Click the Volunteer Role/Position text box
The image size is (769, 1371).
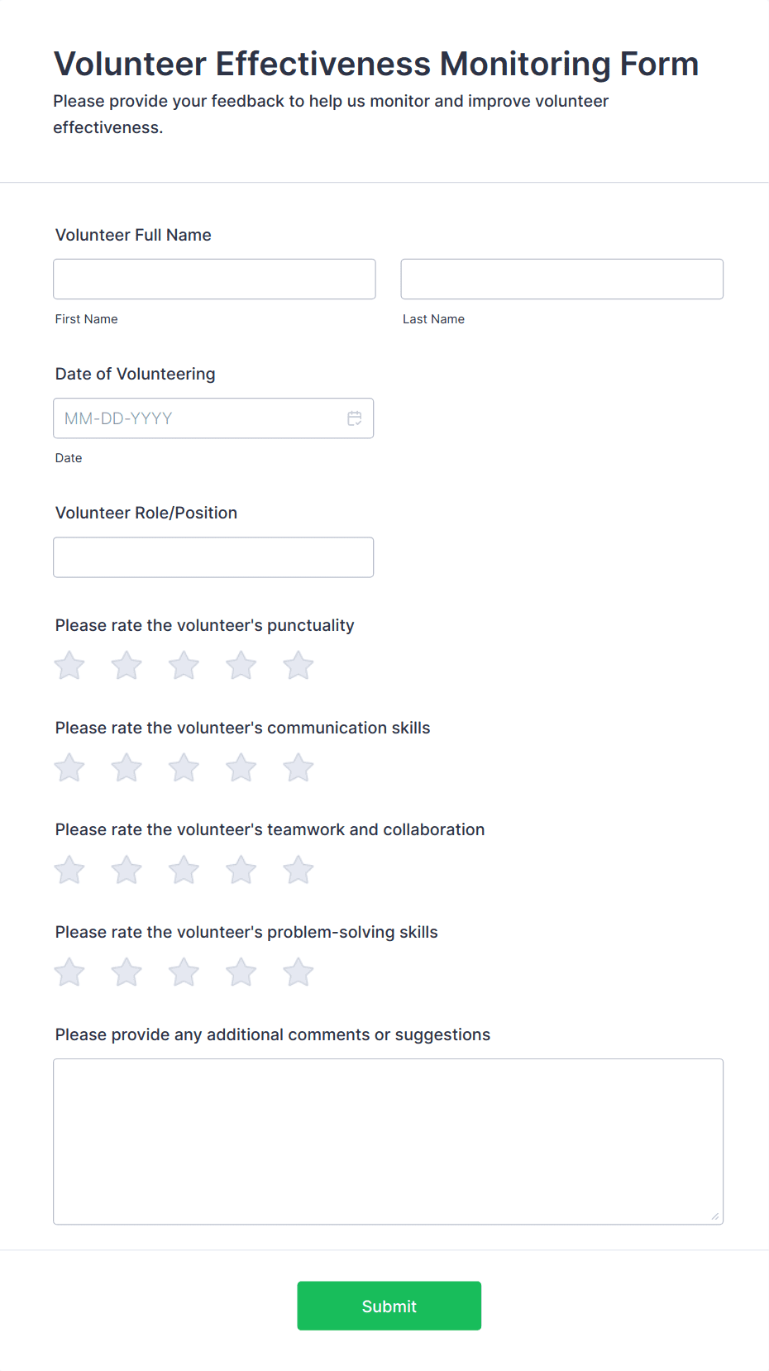(x=213, y=557)
